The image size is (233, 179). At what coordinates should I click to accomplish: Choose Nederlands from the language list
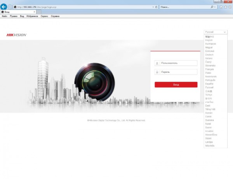pyautogui.click(x=211, y=77)
